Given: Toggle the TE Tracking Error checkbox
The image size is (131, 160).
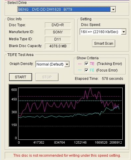Looking at the screenshot, I should tap(86, 64).
